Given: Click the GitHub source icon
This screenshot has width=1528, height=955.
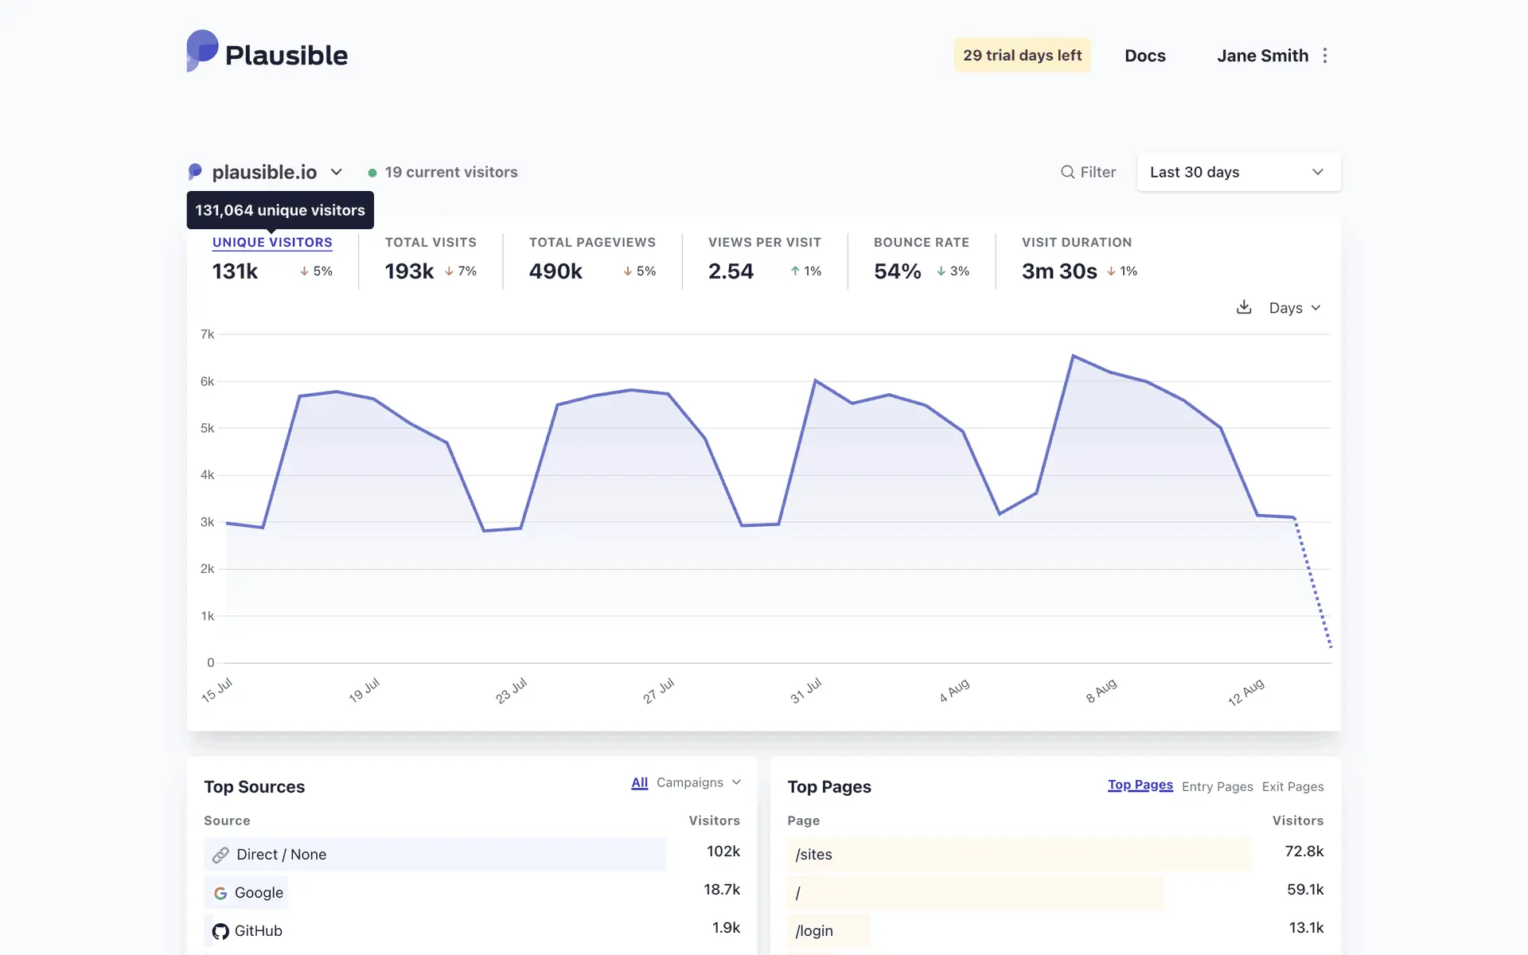Looking at the screenshot, I should 220,931.
